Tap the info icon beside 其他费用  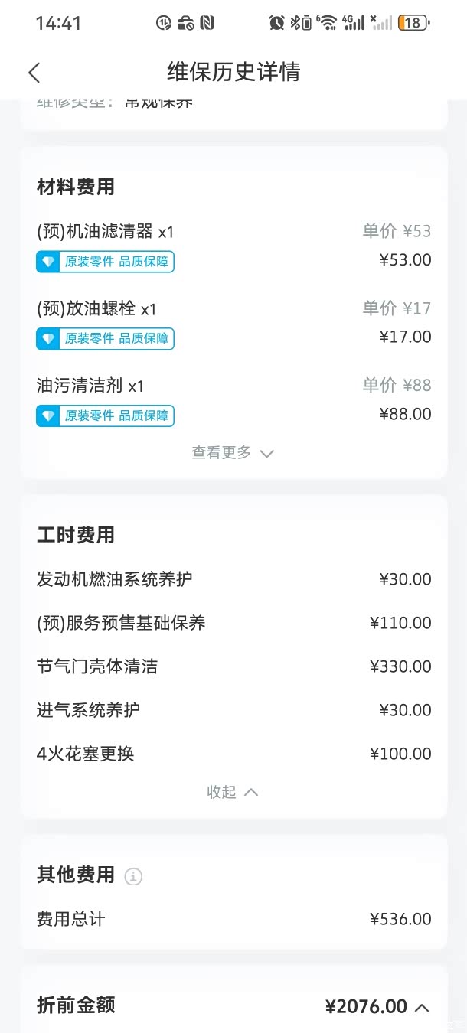pyautogui.click(x=133, y=876)
